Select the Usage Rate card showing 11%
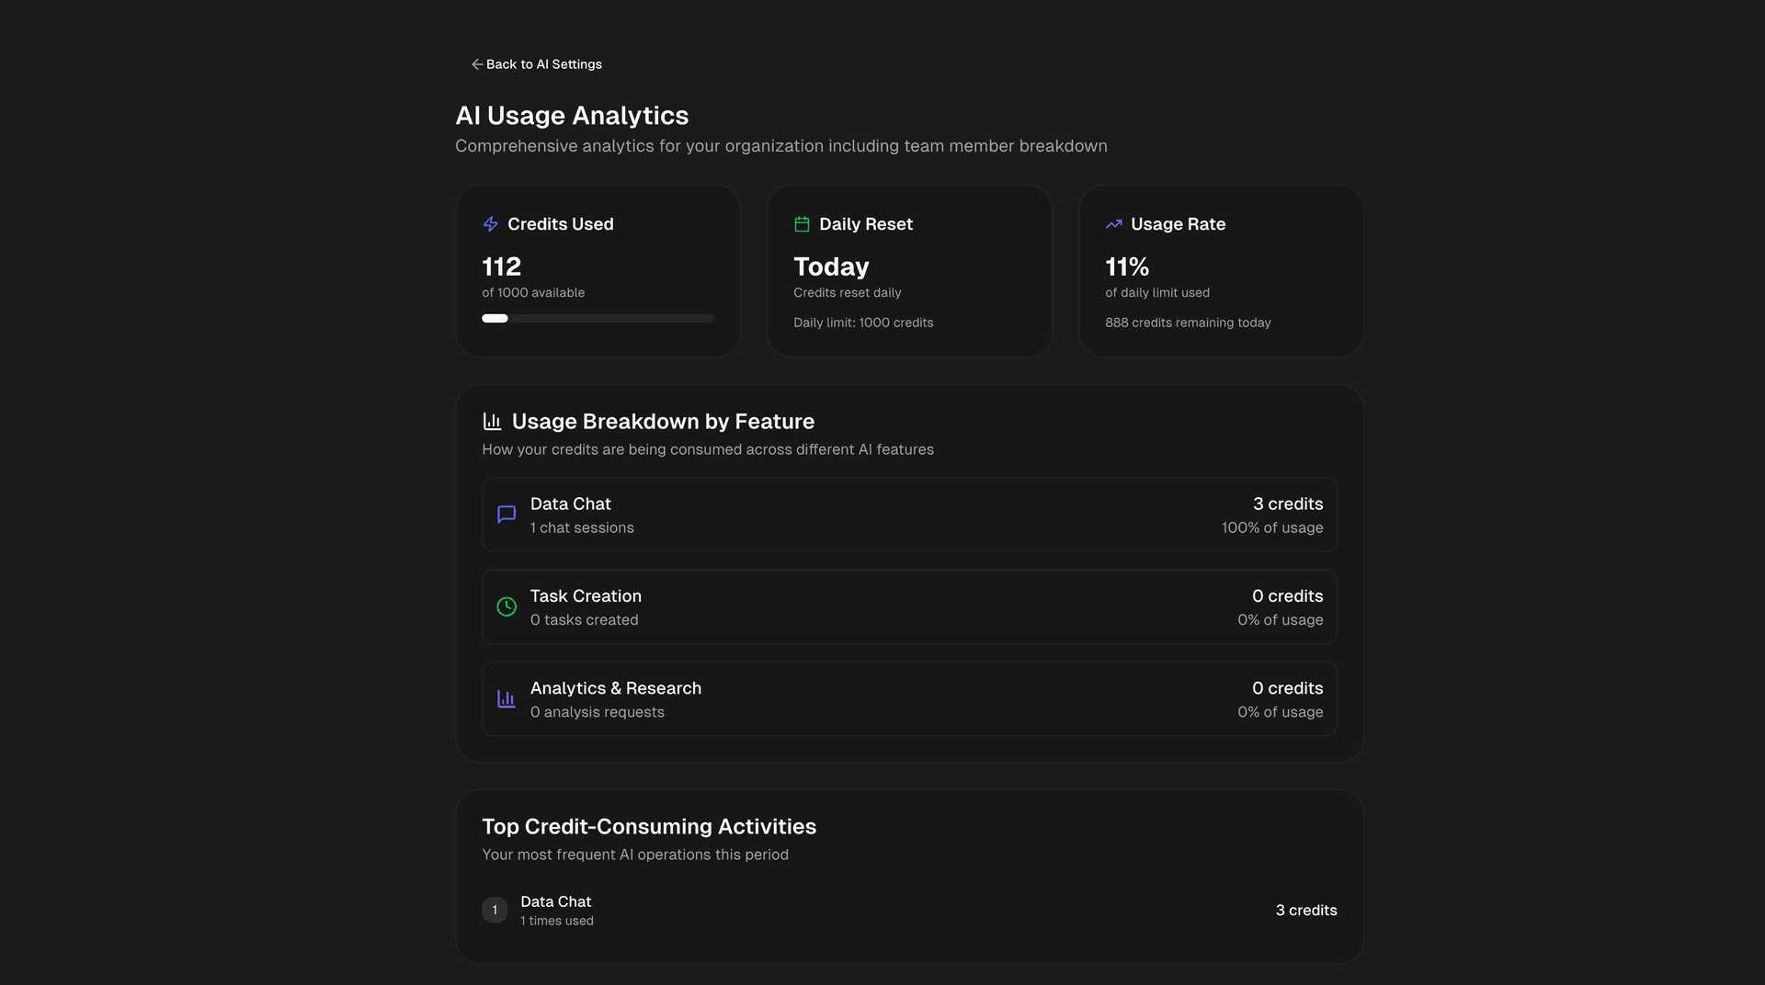The image size is (1765, 985). point(1221,271)
